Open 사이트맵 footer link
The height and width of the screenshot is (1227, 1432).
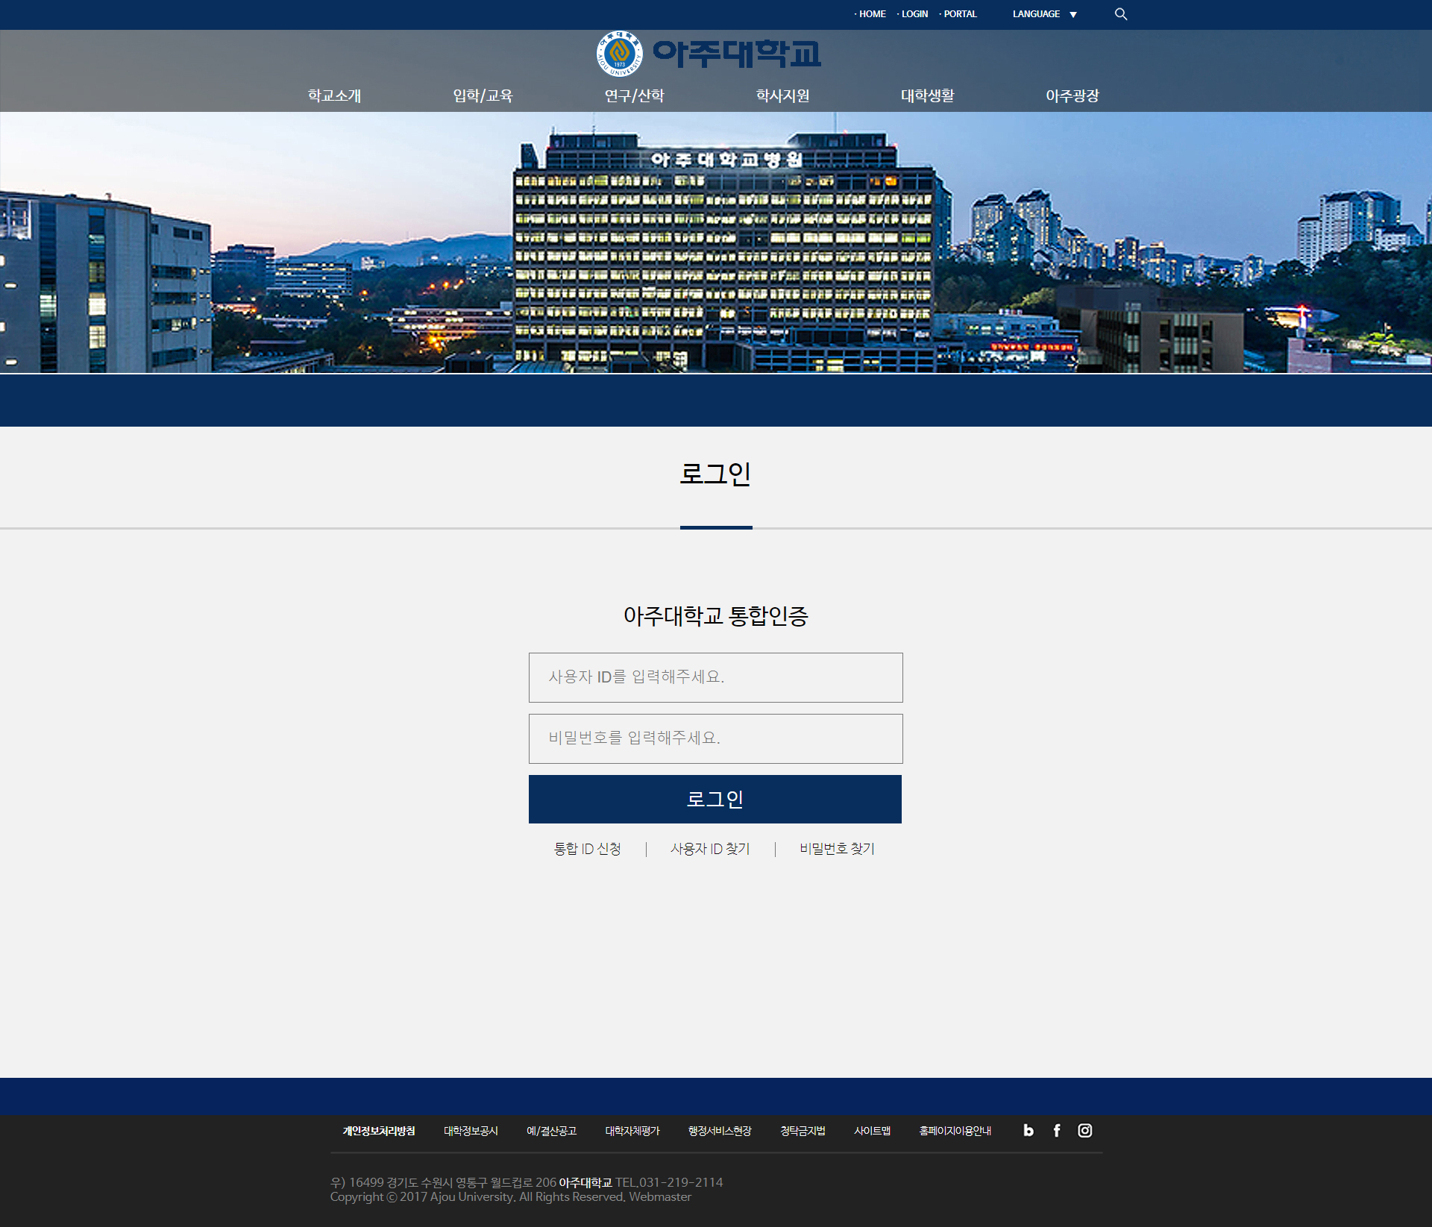click(x=873, y=1131)
